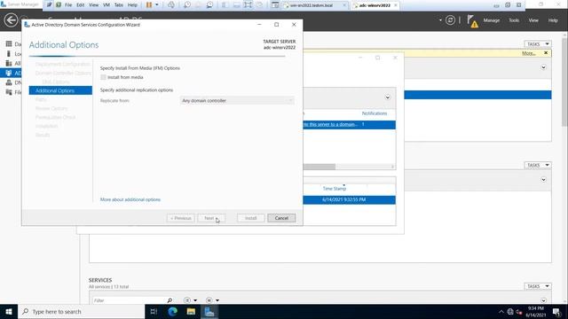Image resolution: width=568 pixels, height=319 pixels.
Task: Click the volume icon in system tray
Action: point(519,311)
